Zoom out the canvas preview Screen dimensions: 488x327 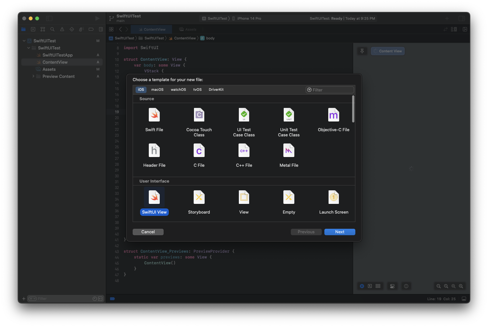click(439, 286)
